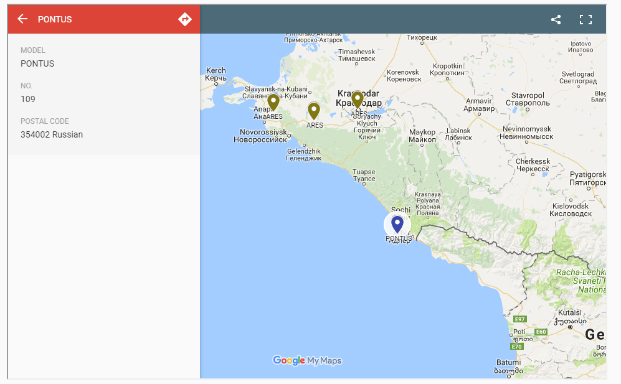Click the Korenovsk city label
621x384 pixels.
point(404,75)
